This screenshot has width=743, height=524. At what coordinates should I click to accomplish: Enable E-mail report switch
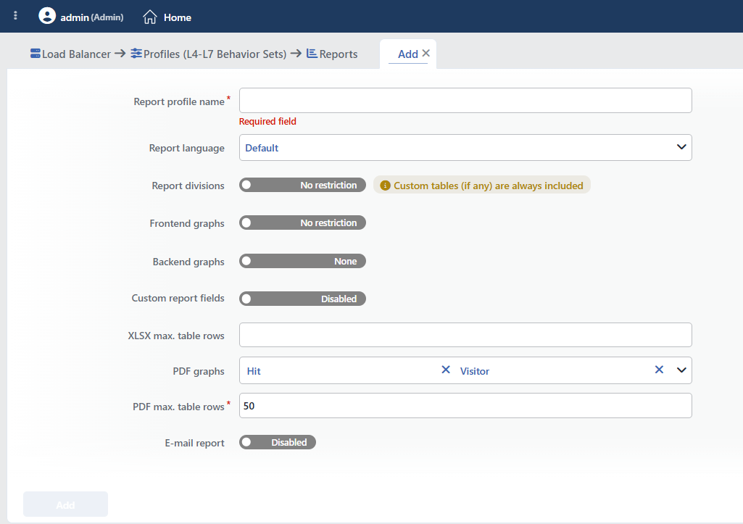[277, 442]
